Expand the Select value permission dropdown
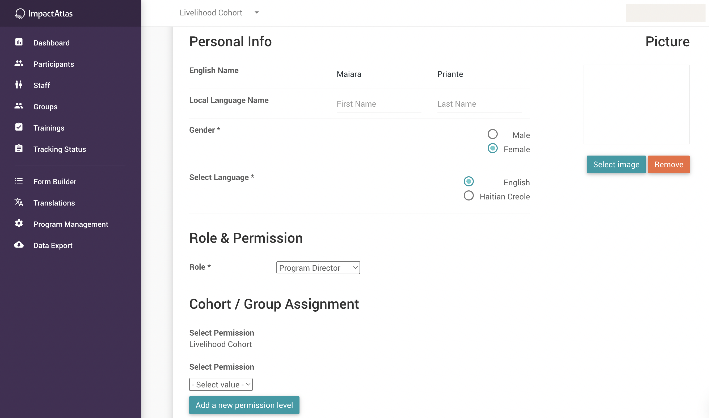The height and width of the screenshot is (418, 709). tap(221, 384)
